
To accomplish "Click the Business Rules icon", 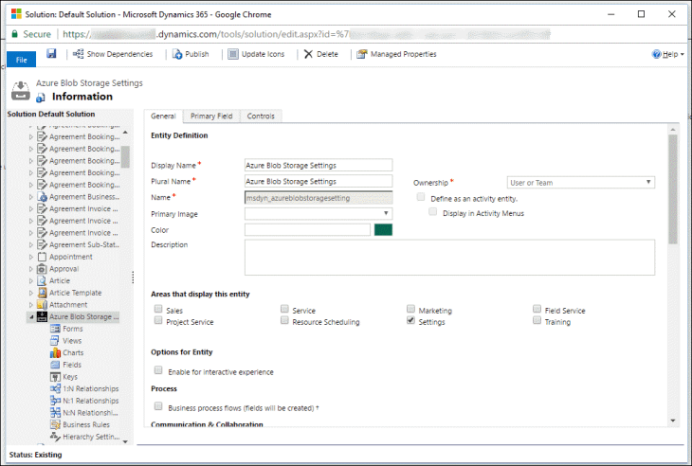I will (x=55, y=424).
